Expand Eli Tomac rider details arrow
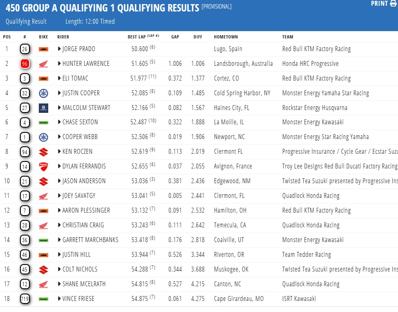398x312 pixels. [59, 79]
